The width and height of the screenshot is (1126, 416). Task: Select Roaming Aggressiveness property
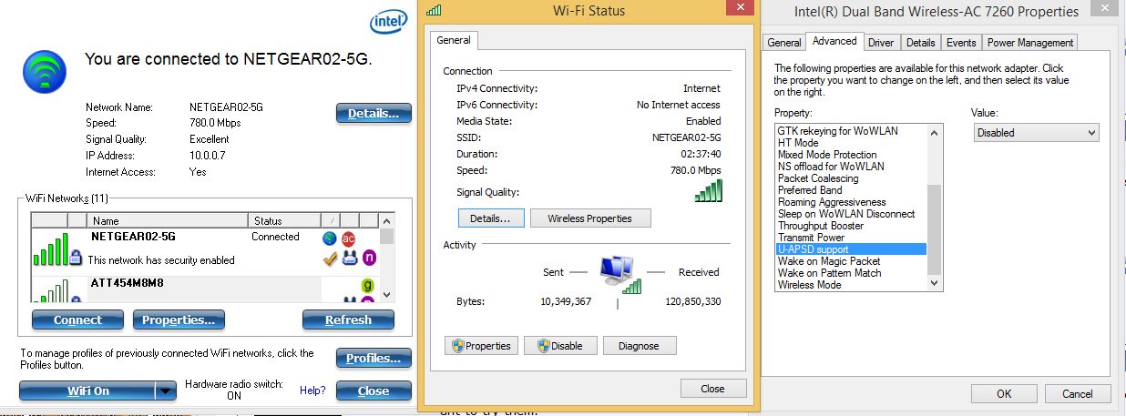click(x=832, y=202)
